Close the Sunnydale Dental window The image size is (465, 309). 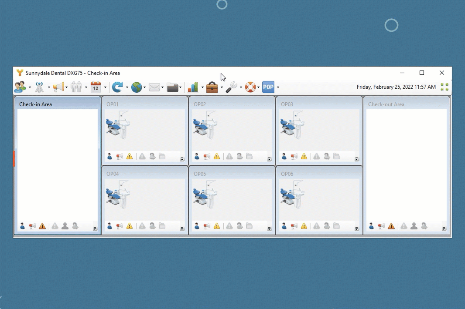point(441,73)
